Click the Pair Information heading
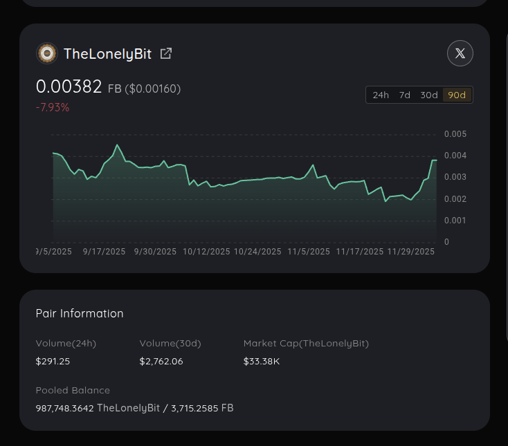The height and width of the screenshot is (446, 508). pyautogui.click(x=80, y=313)
